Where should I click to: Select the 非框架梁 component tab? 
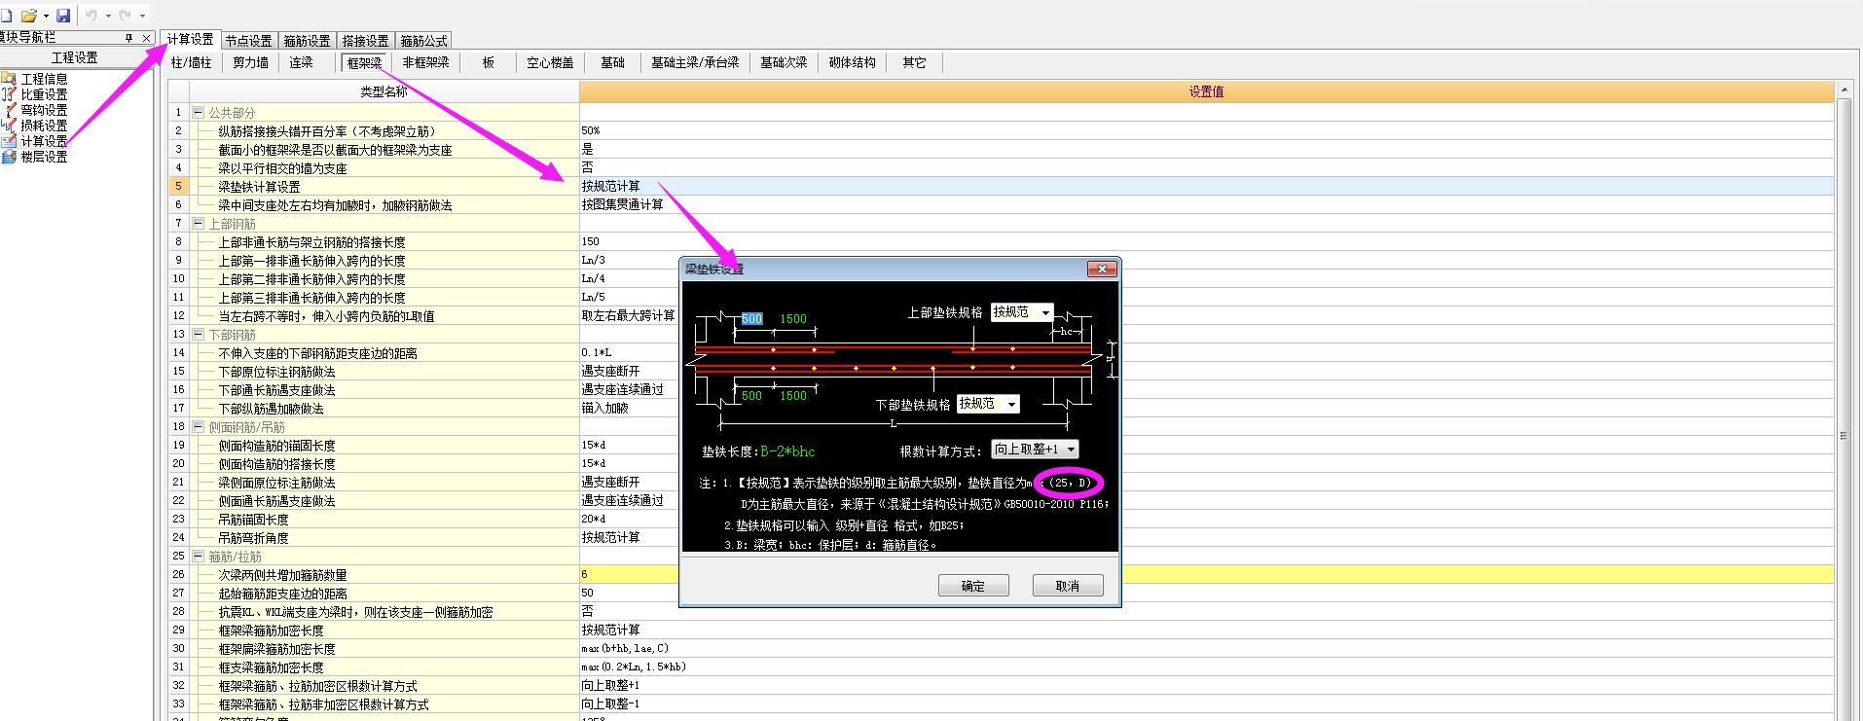tap(426, 62)
